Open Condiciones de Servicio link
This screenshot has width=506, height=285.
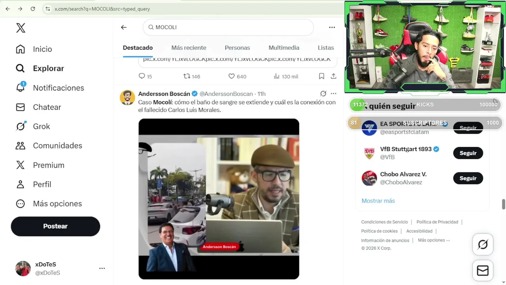[384, 222]
